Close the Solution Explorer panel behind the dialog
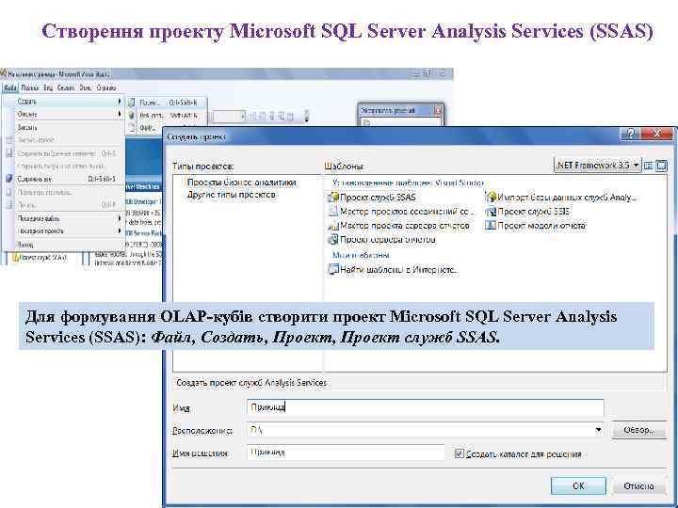 pyautogui.click(x=438, y=111)
